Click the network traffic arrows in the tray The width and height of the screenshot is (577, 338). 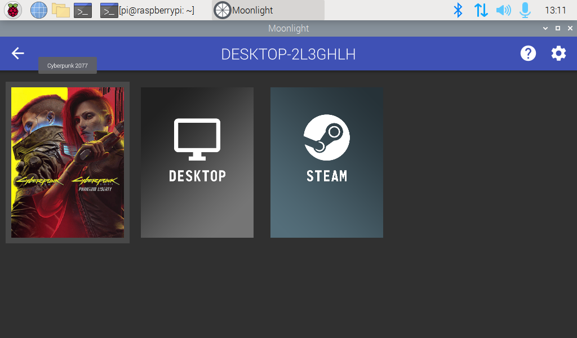pos(481,10)
